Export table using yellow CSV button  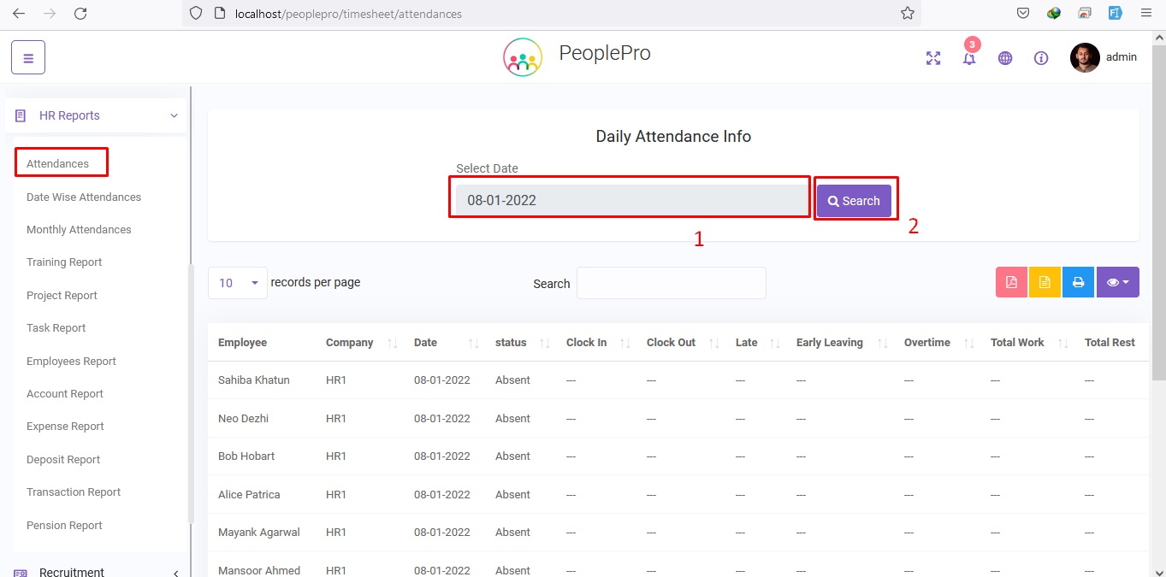pos(1045,282)
